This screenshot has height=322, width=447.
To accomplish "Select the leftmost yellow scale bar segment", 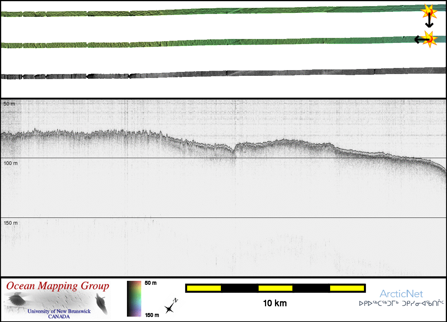I will (x=204, y=288).
